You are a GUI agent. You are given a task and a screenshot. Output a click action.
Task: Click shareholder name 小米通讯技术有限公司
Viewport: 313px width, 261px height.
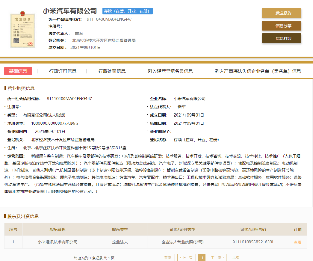click(58, 242)
